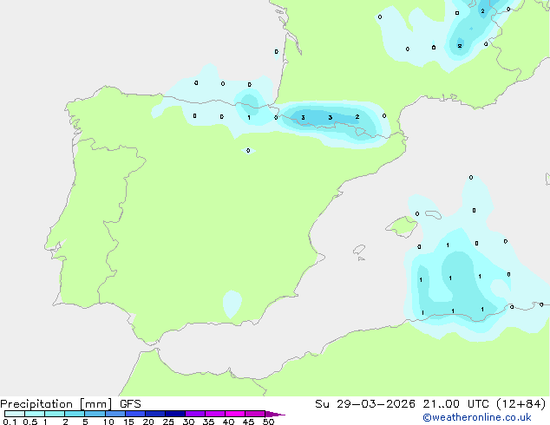The width and height of the screenshot is (550, 425).
Task: Select the 2–5 mm legend color swatch
Action: click(x=75, y=414)
